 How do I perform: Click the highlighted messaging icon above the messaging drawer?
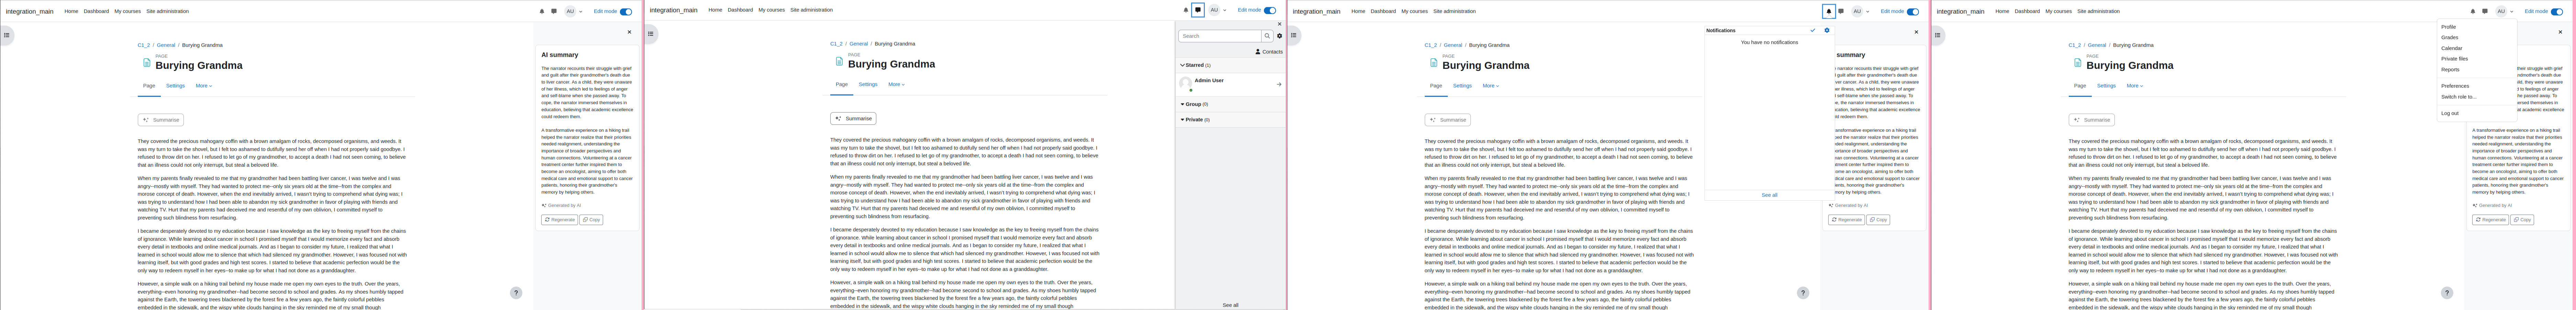(1198, 10)
